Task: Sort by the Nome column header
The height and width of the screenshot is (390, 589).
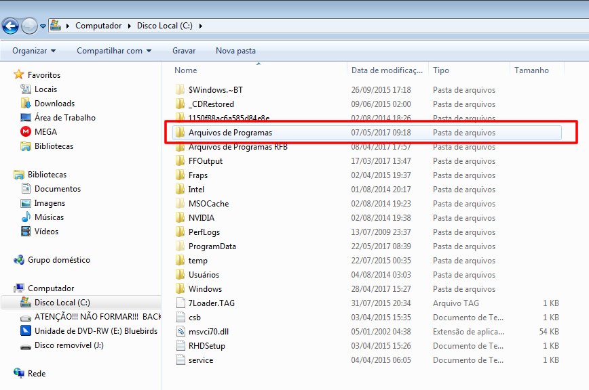Action: [x=185, y=70]
